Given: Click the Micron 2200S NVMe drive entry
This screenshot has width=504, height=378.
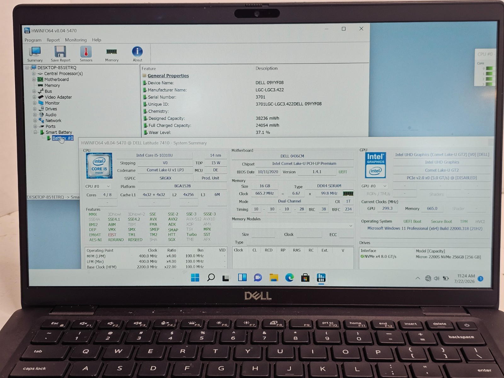Looking at the screenshot, I should click(x=448, y=257).
